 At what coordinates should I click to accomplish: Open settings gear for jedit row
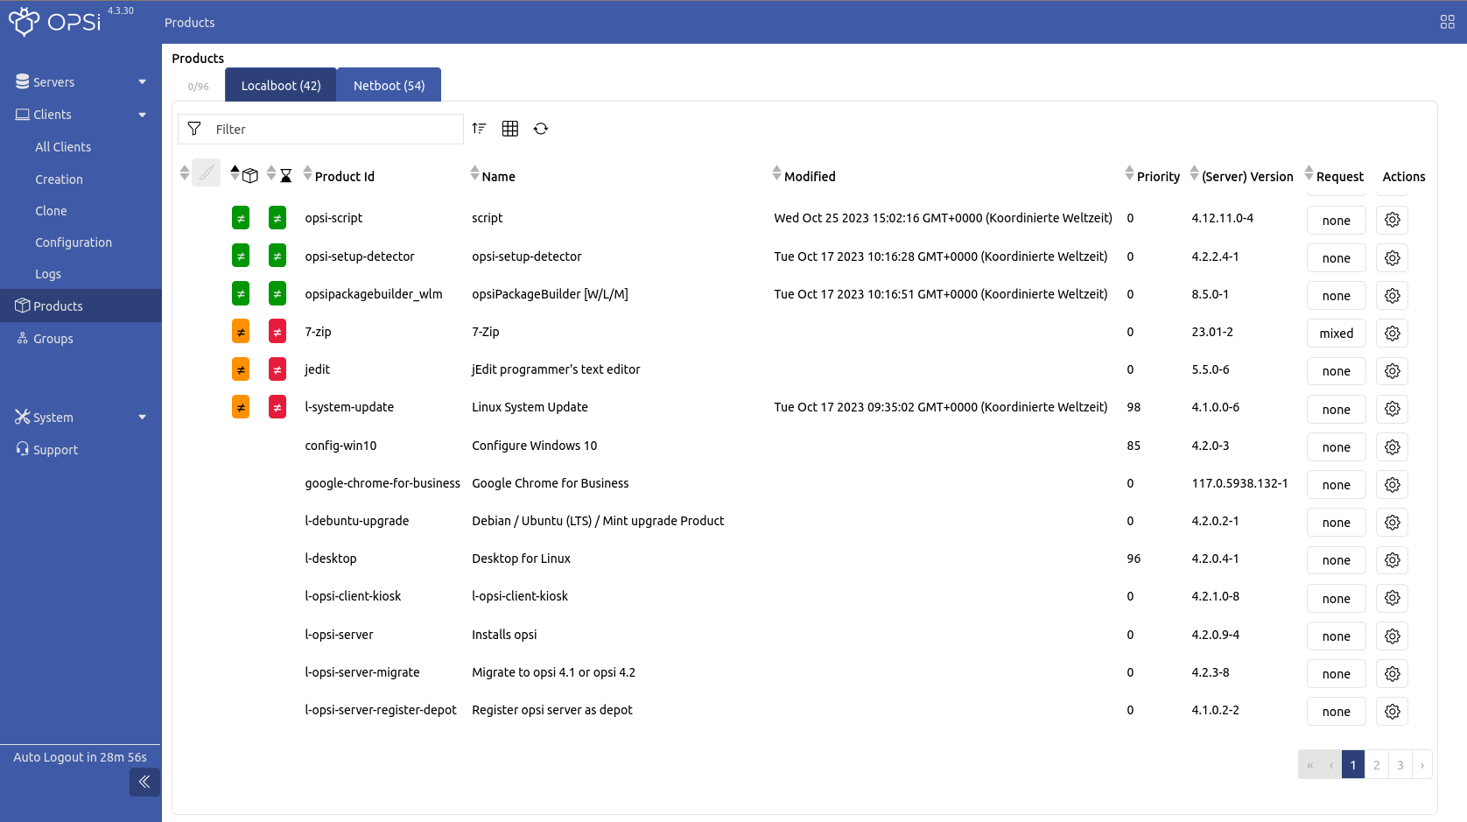pos(1392,370)
